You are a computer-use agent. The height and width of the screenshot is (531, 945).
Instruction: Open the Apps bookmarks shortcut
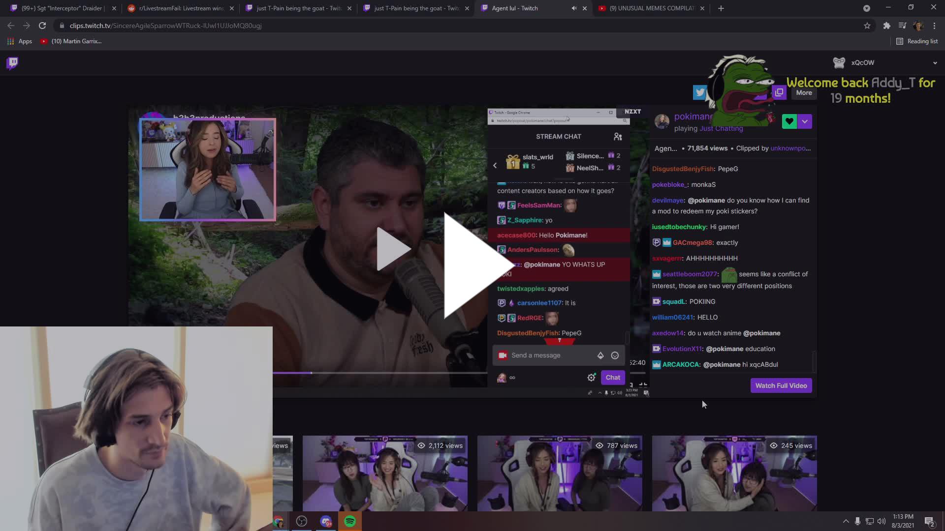[20, 41]
